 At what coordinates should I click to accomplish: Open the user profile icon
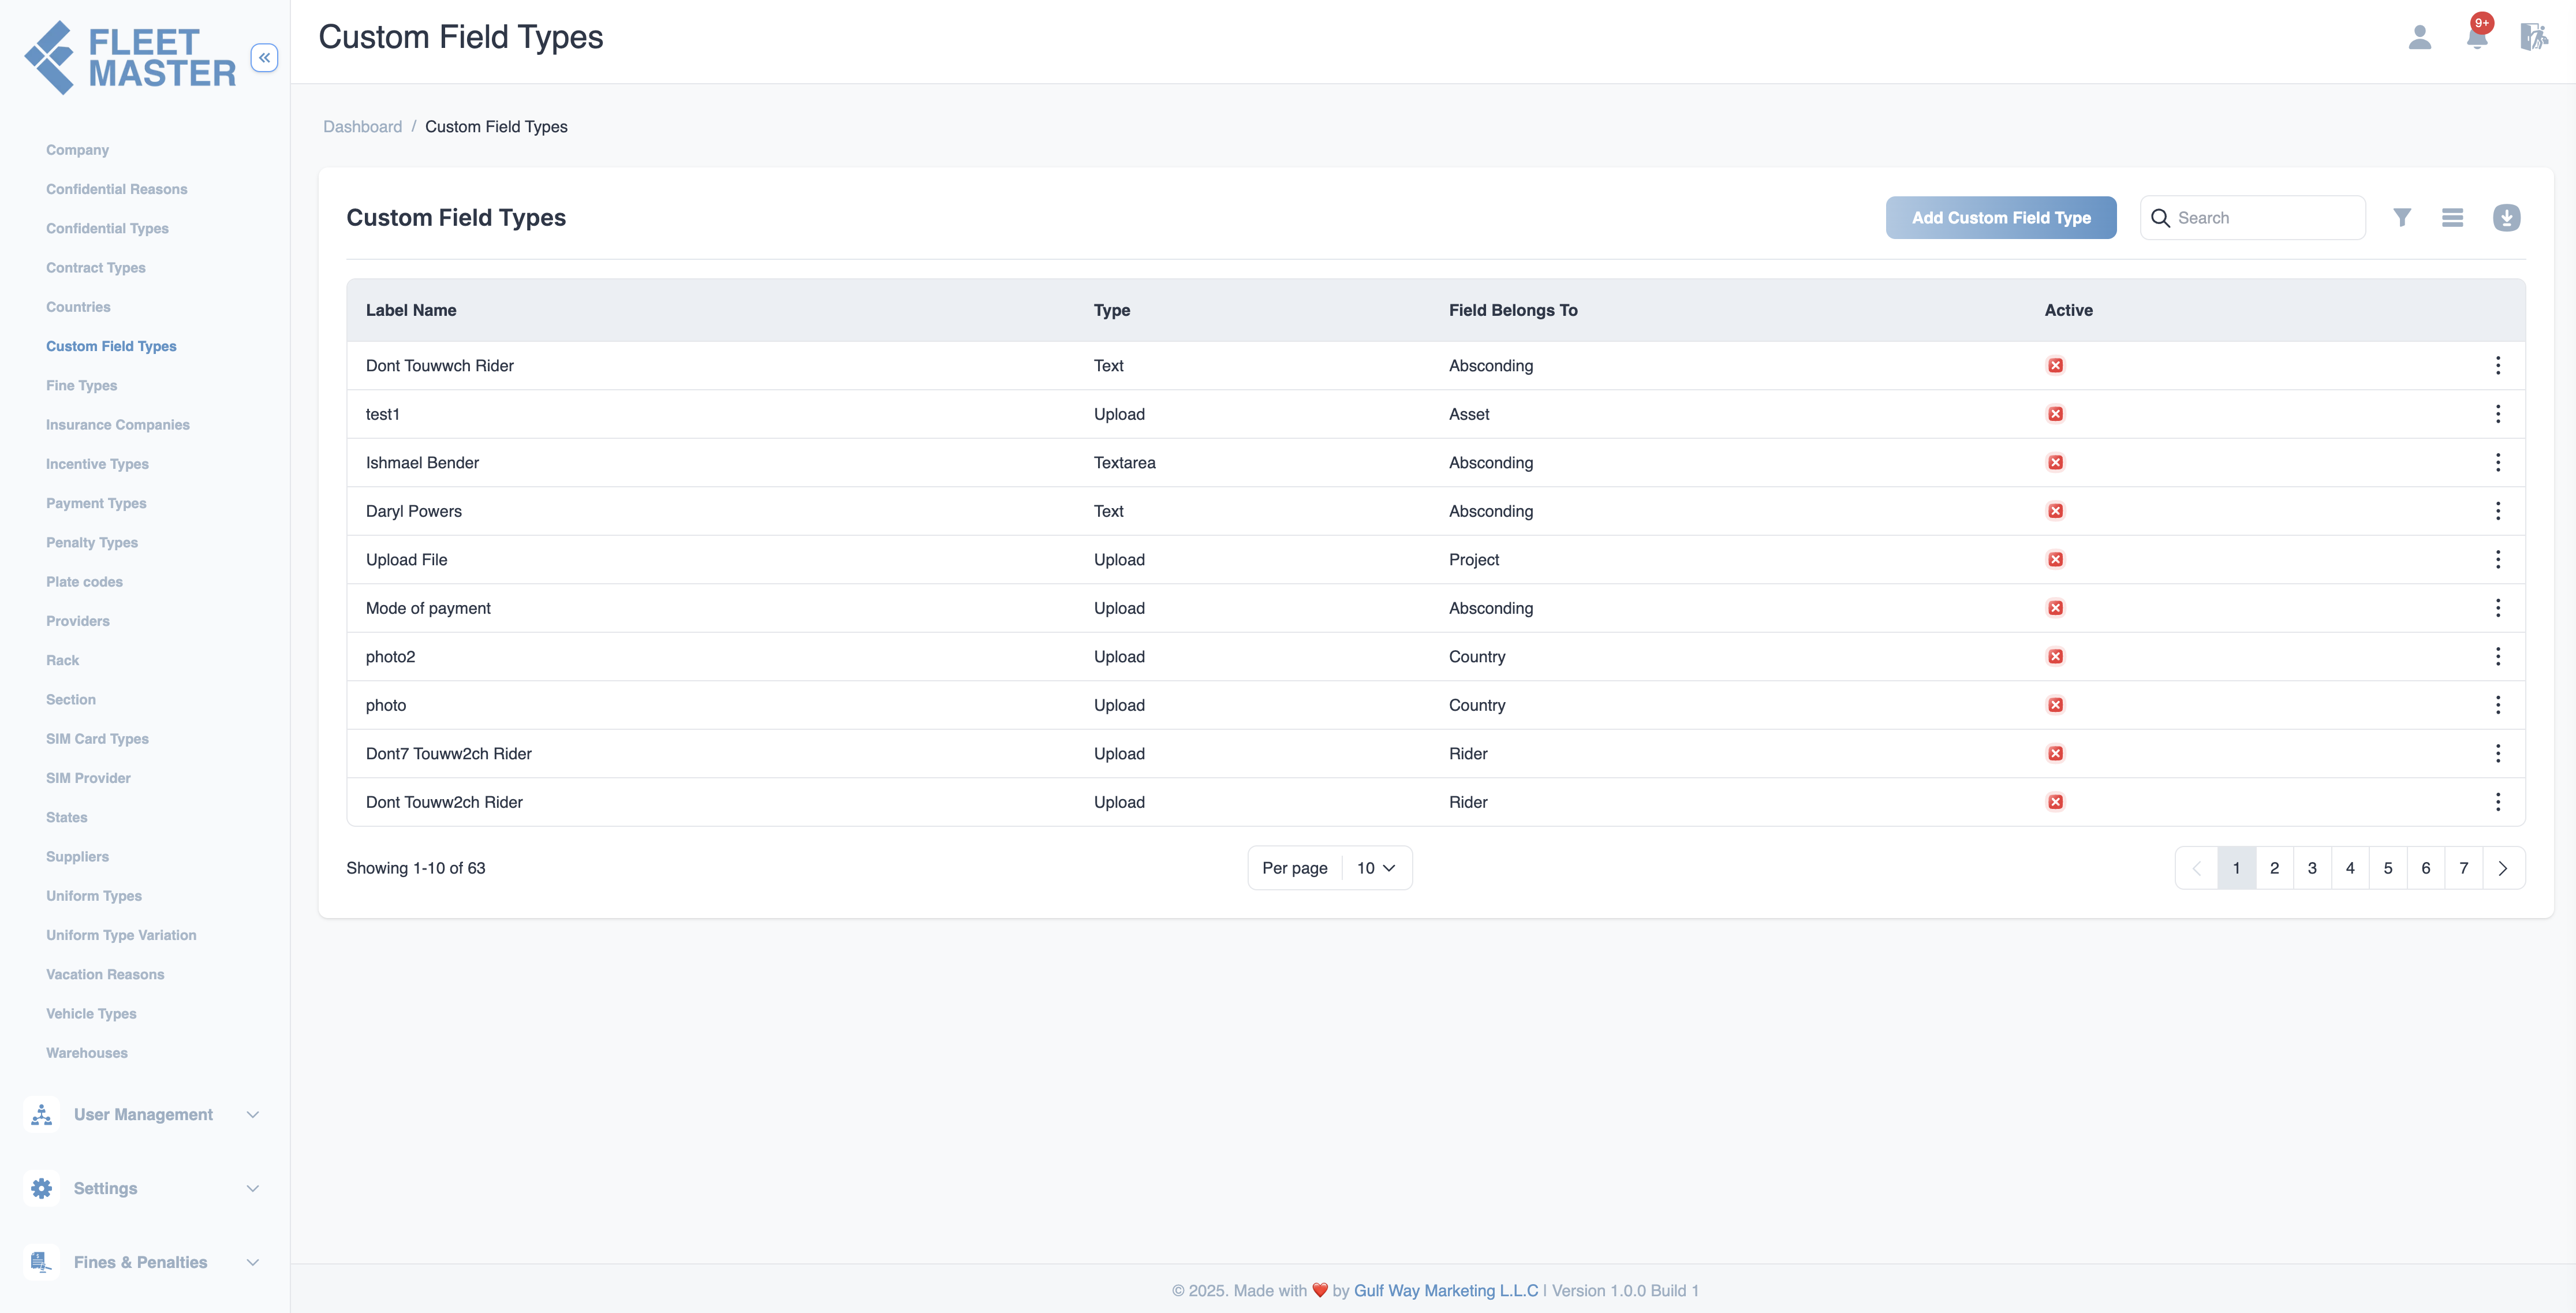coord(2419,38)
